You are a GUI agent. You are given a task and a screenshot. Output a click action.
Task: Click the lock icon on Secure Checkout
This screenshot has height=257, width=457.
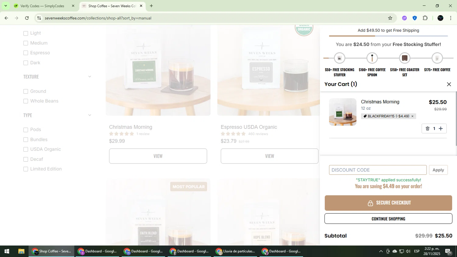[370, 203]
